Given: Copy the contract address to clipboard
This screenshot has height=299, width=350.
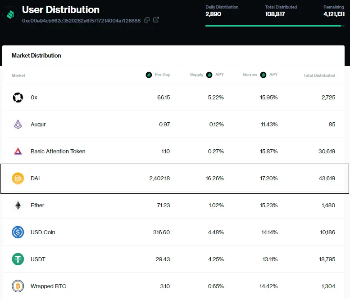Looking at the screenshot, I should click(147, 20).
